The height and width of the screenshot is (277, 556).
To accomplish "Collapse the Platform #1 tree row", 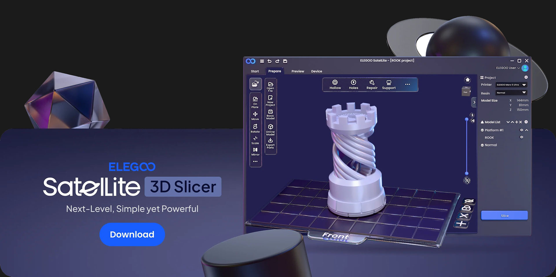I will tap(526, 130).
